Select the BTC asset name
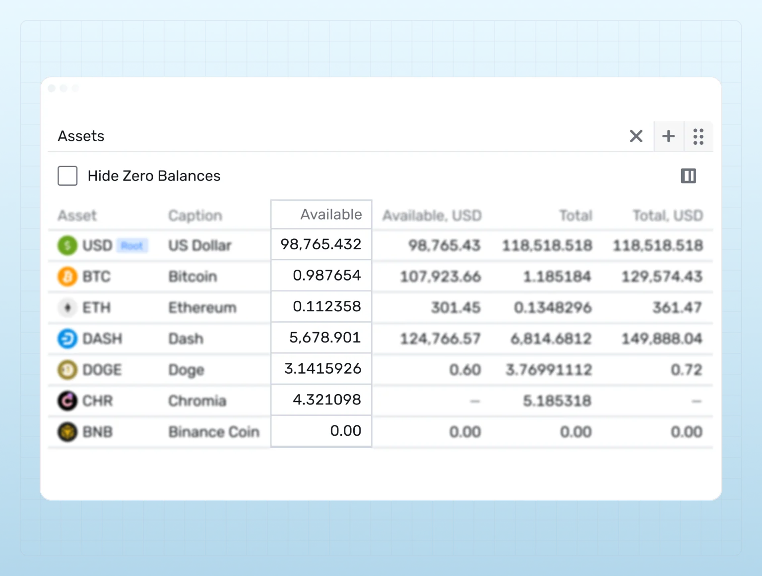Viewport: 762px width, 576px height. (x=96, y=277)
